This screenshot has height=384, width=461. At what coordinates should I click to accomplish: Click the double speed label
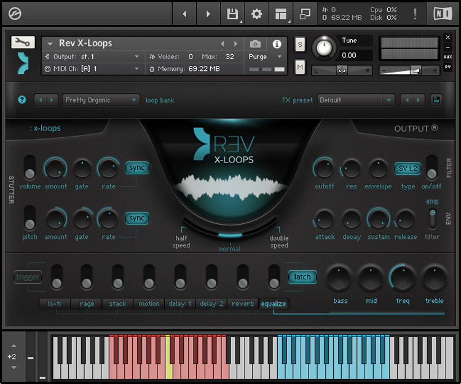coord(279,242)
